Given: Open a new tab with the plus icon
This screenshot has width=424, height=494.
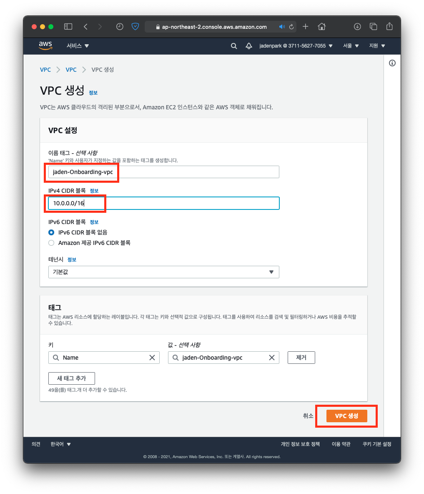Looking at the screenshot, I should point(305,26).
